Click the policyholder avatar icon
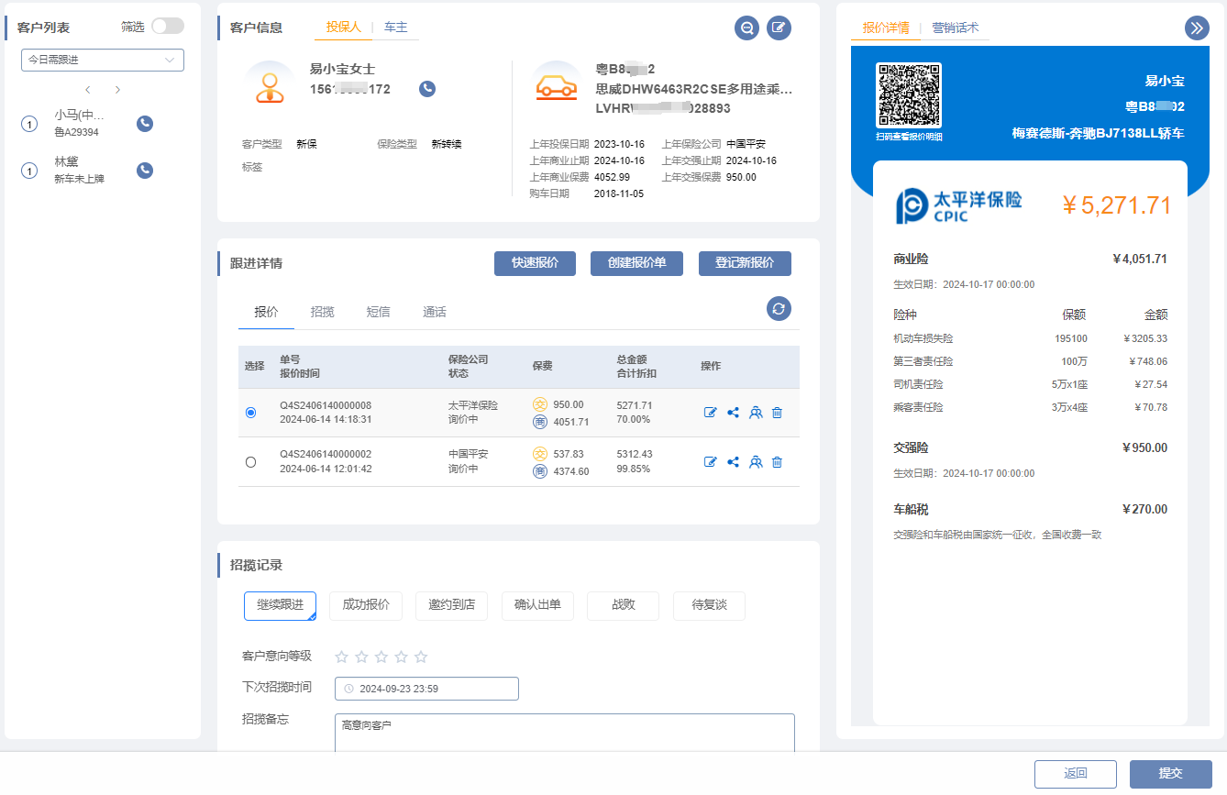The image size is (1227, 795). tap(270, 85)
